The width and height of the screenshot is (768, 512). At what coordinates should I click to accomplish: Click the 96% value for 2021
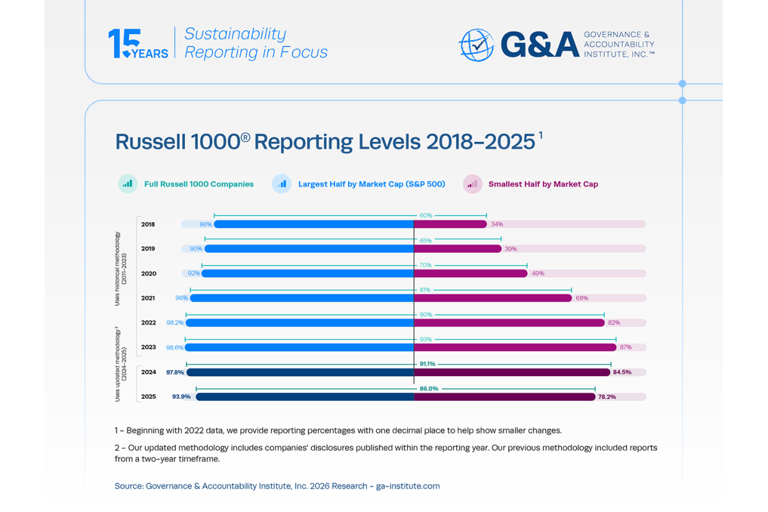click(x=182, y=298)
